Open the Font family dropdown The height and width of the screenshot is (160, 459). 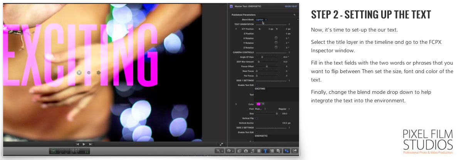[261, 109]
